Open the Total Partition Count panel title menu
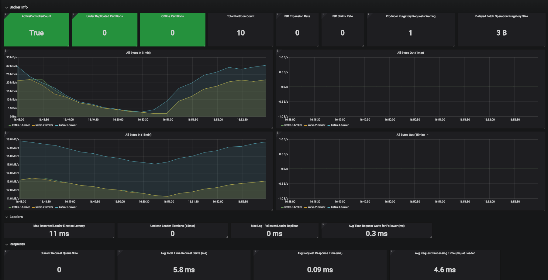This screenshot has height=280, width=548. click(241, 16)
